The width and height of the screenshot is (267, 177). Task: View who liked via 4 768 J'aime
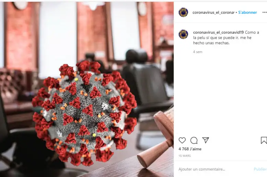(x=190, y=149)
